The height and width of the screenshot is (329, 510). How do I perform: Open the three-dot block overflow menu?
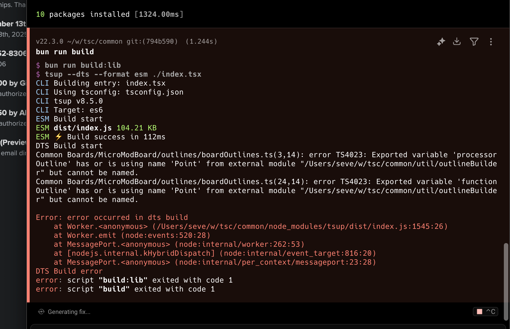click(x=491, y=42)
